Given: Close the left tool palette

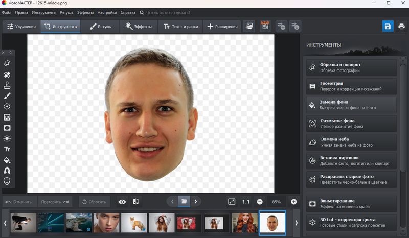Looking at the screenshot, I should coord(3,53).
